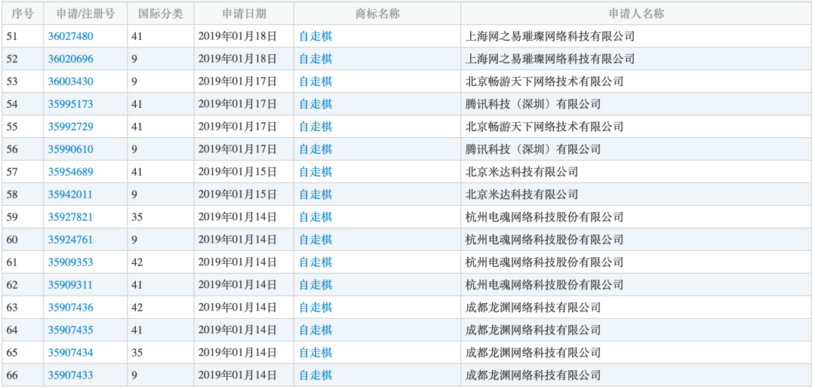Click 自走棋 trademark name in row 64
The width and height of the screenshot is (815, 389).
click(x=315, y=330)
